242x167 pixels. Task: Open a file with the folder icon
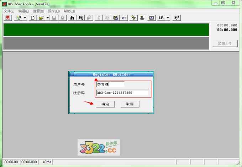tap(41, 18)
